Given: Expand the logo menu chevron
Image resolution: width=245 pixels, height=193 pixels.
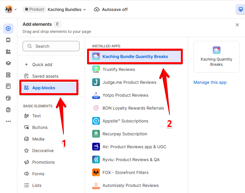Looking at the screenshot, I should point(15,10).
